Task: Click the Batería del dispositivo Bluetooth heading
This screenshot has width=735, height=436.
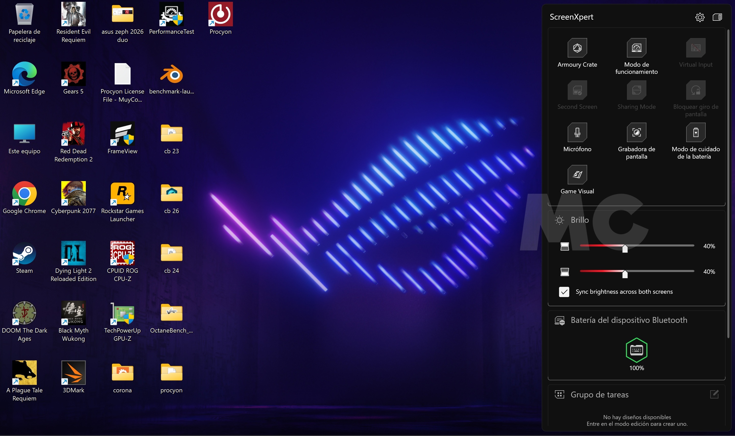Action: pyautogui.click(x=629, y=320)
